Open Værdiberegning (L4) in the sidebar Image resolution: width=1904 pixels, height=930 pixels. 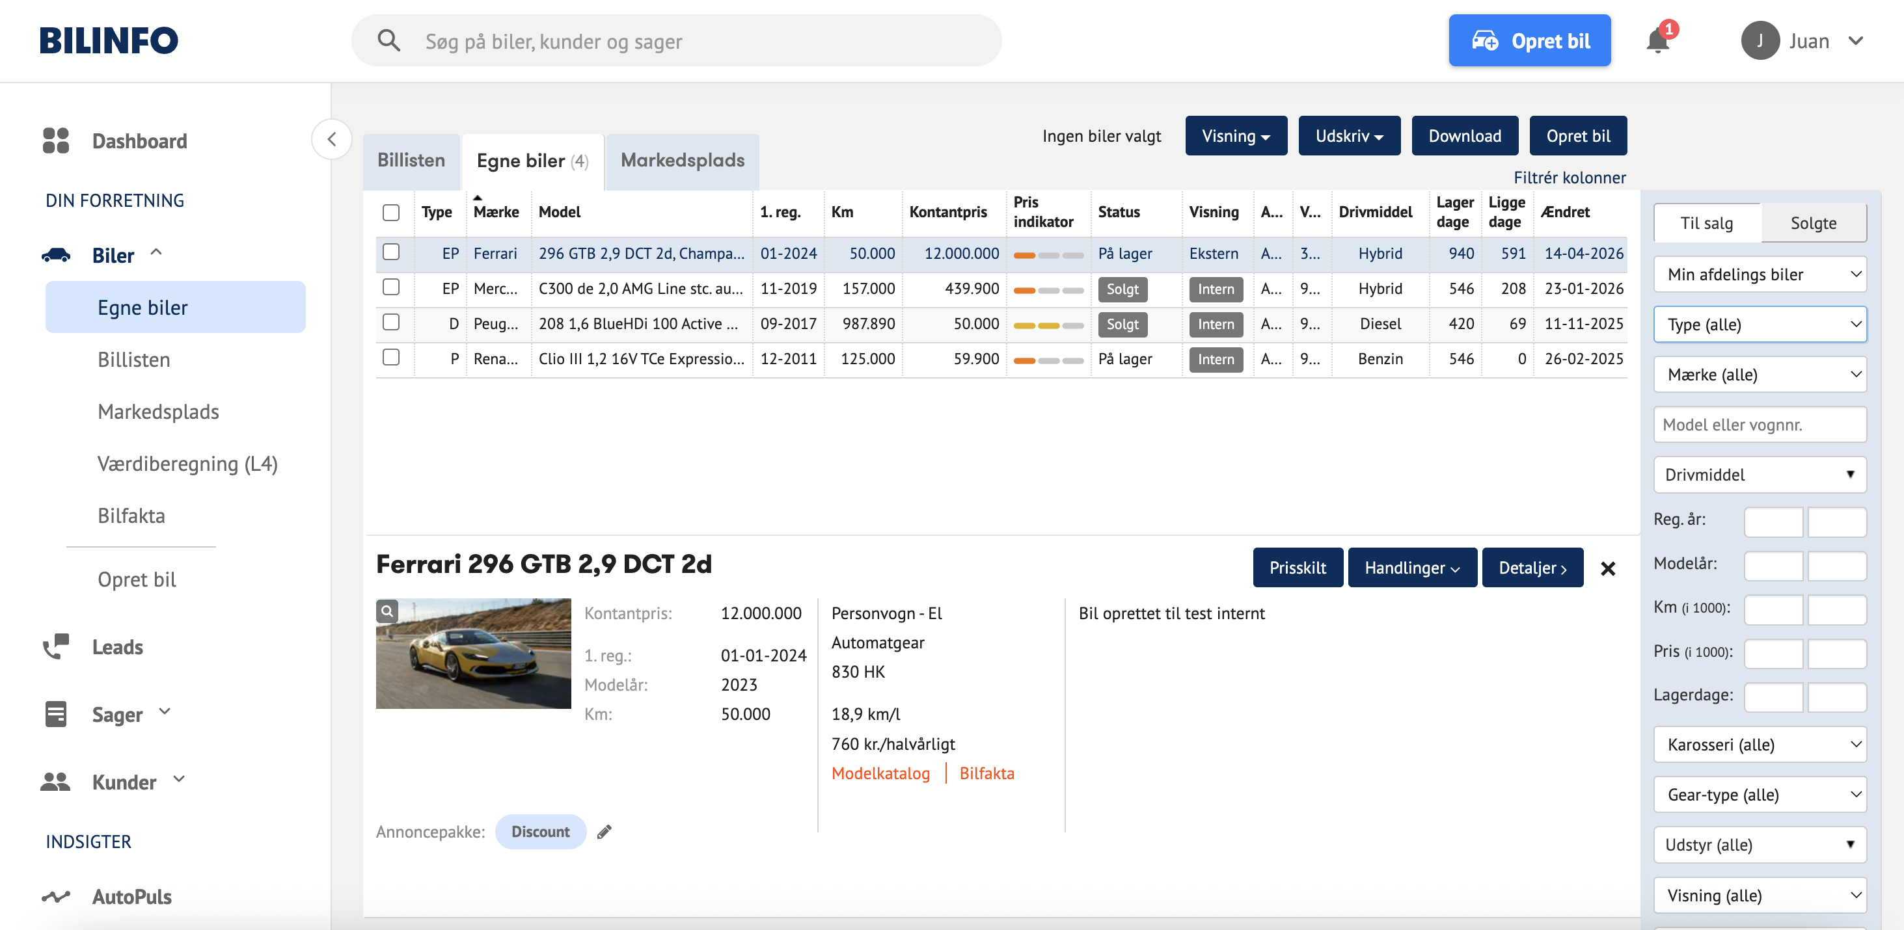click(188, 464)
